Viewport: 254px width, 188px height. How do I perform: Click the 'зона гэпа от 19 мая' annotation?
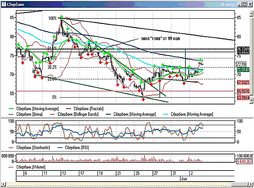161,38
